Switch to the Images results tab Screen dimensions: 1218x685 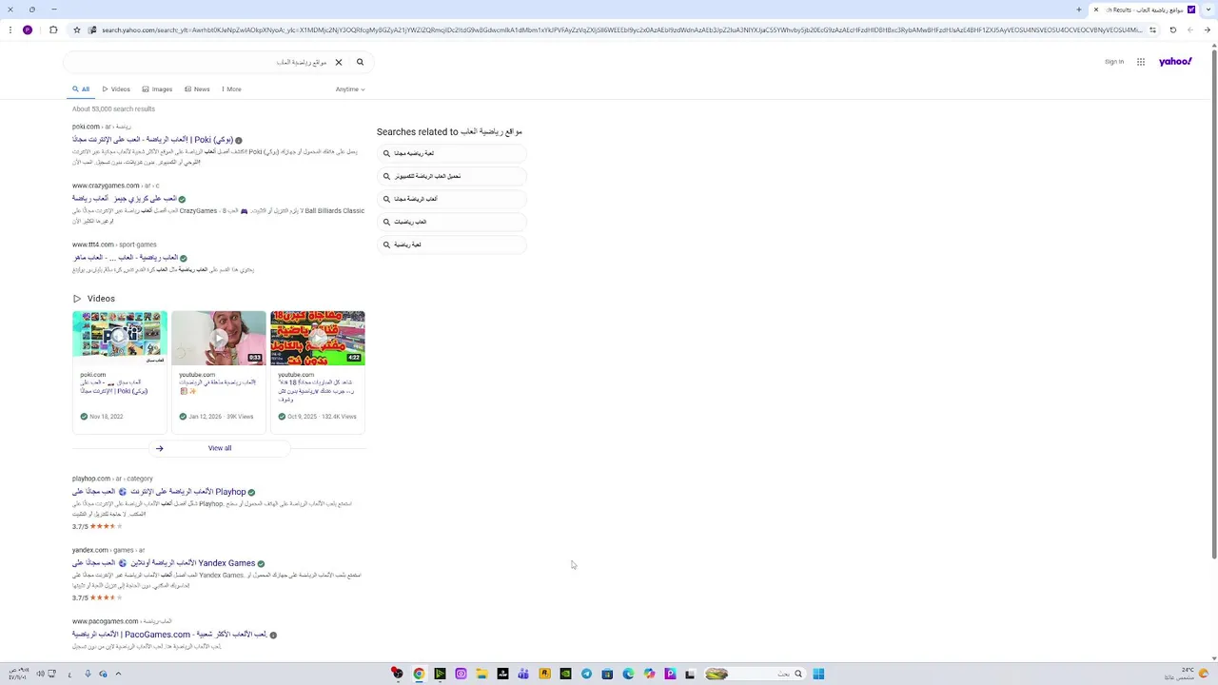(157, 89)
